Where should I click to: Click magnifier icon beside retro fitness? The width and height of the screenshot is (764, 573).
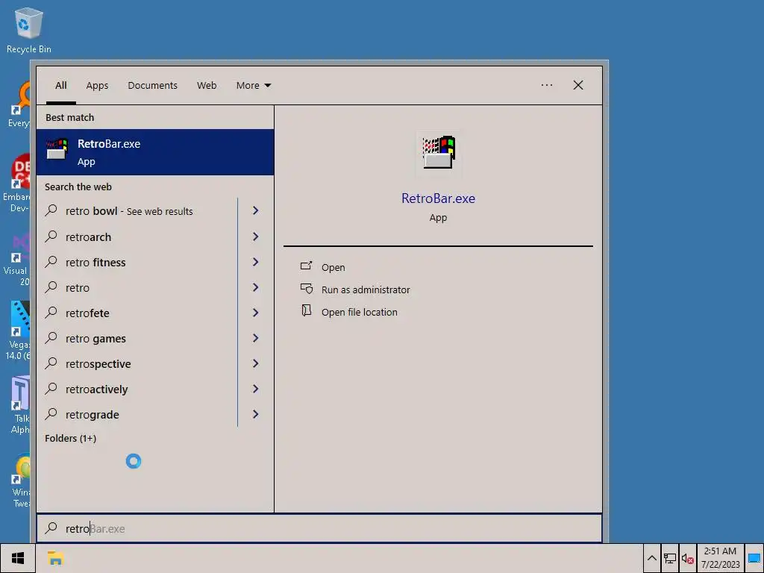tap(51, 262)
